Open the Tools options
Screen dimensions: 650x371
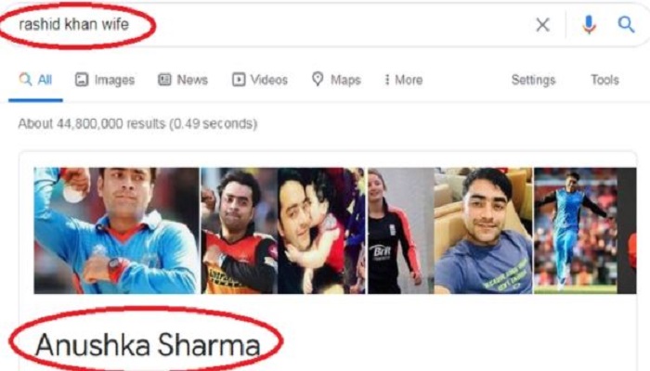(x=604, y=80)
